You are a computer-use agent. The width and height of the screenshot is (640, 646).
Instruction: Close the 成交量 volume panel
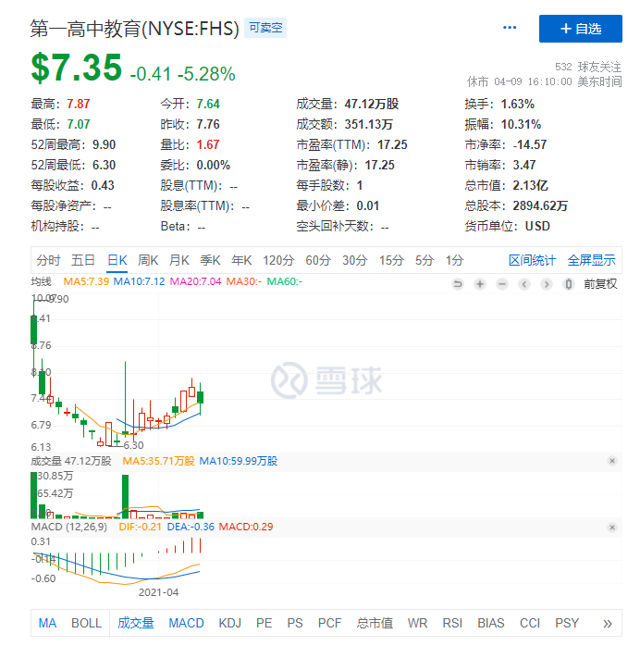(x=612, y=461)
